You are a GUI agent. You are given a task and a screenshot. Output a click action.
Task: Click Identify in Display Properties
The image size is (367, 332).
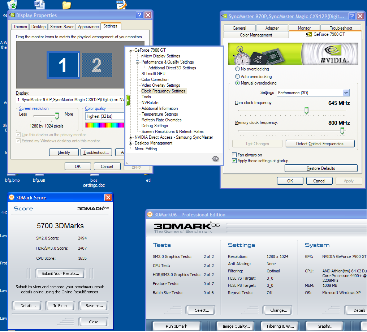(64, 152)
